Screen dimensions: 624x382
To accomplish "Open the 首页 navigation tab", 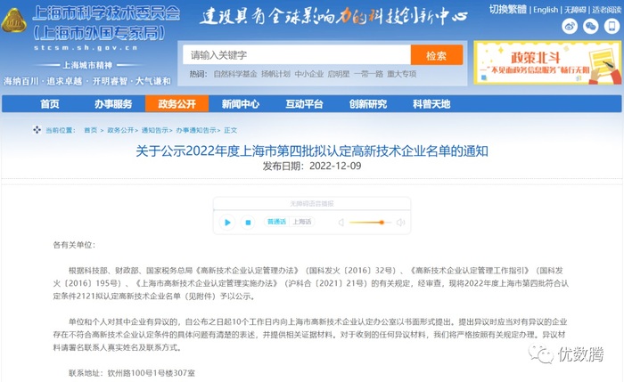I will (50, 104).
